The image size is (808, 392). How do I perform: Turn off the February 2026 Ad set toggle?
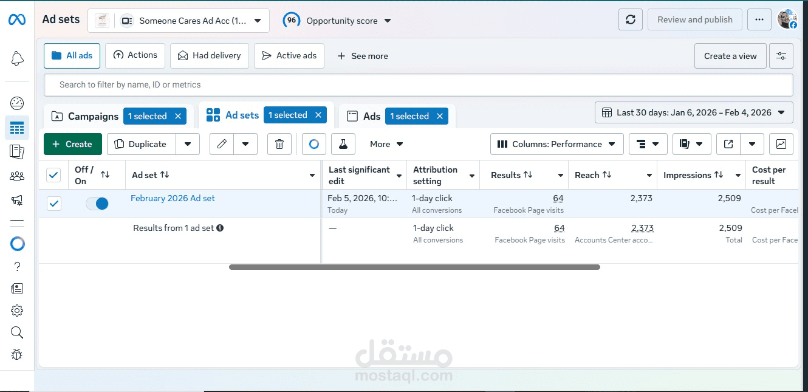click(97, 204)
